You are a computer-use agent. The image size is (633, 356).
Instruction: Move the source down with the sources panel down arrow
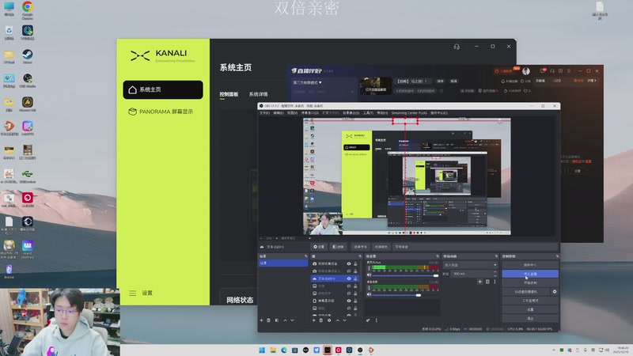(345, 320)
